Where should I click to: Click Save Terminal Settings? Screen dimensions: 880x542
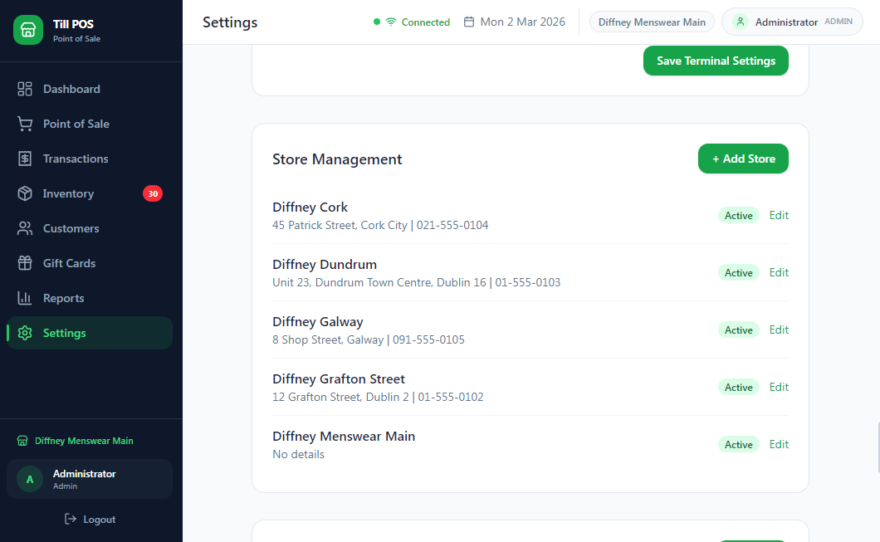pos(716,61)
